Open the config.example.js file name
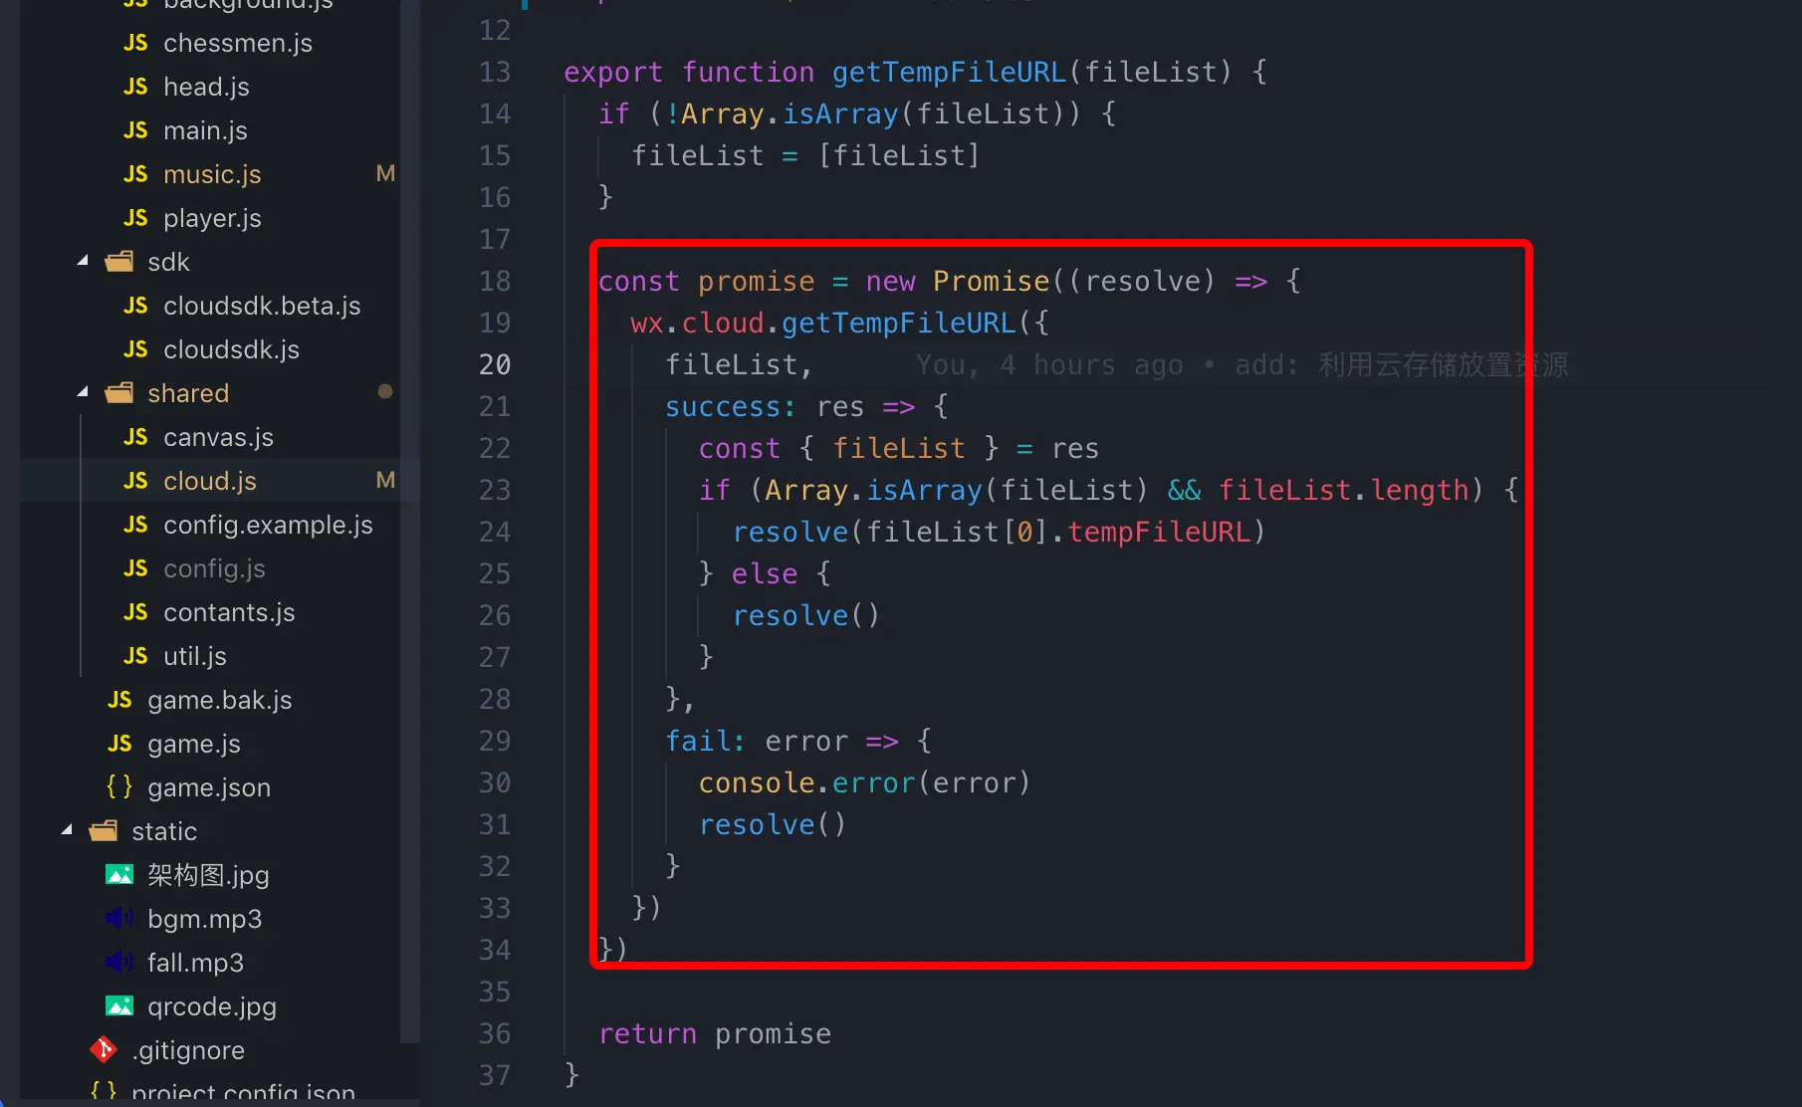Screen dimensions: 1802x1107 click(268, 525)
